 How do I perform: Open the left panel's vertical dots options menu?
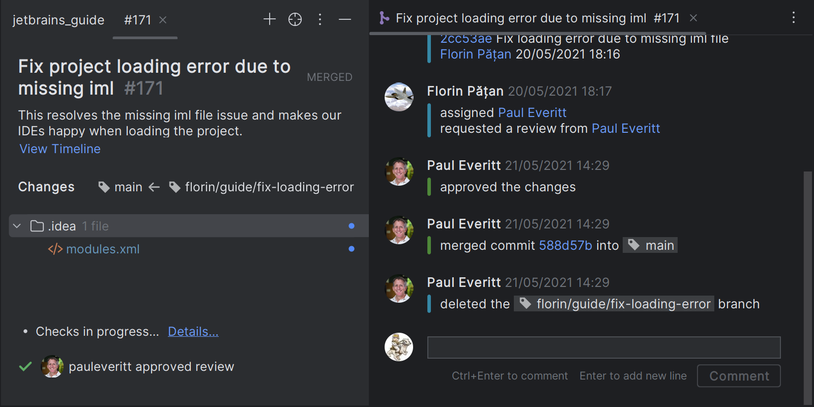point(320,19)
